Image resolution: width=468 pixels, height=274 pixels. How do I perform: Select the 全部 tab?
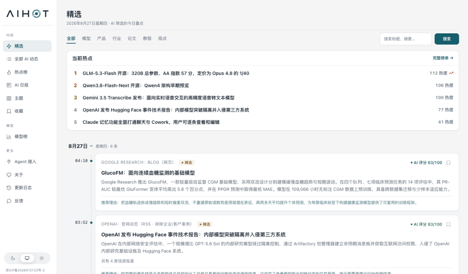pos(71,39)
